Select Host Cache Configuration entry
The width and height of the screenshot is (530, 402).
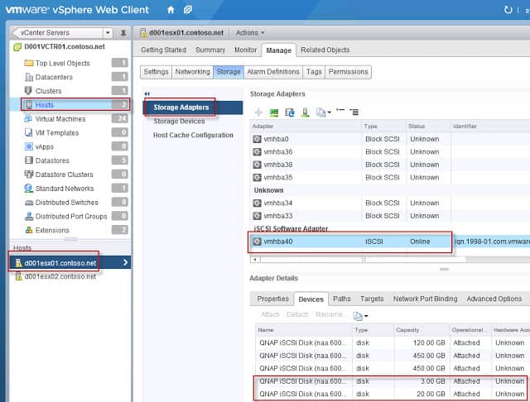[193, 135]
